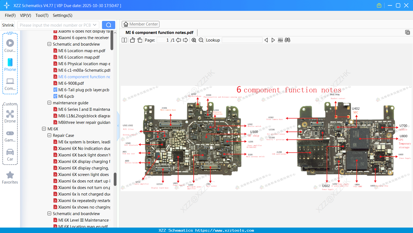Collapse the MI 6X Schematic and boardview folder
Screen dimensions: 413x233
tap(49, 213)
